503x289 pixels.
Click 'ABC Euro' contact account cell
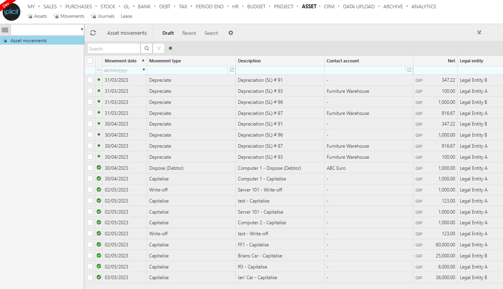(x=336, y=168)
